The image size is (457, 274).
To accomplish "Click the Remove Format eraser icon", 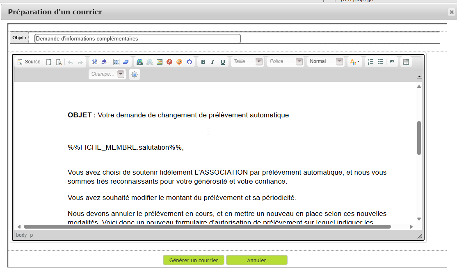I will (x=126, y=62).
